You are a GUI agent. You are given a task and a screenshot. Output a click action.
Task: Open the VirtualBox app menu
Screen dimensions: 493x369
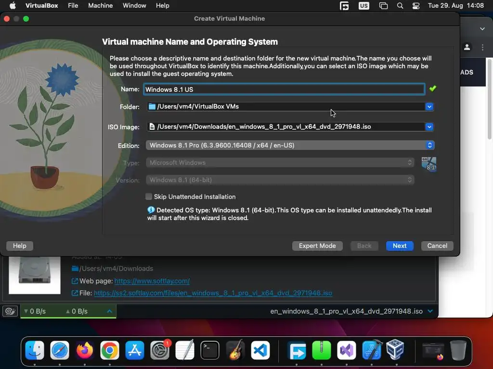click(41, 5)
